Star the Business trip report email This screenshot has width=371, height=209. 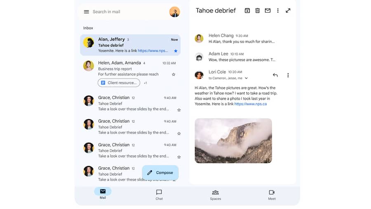pyautogui.click(x=174, y=74)
